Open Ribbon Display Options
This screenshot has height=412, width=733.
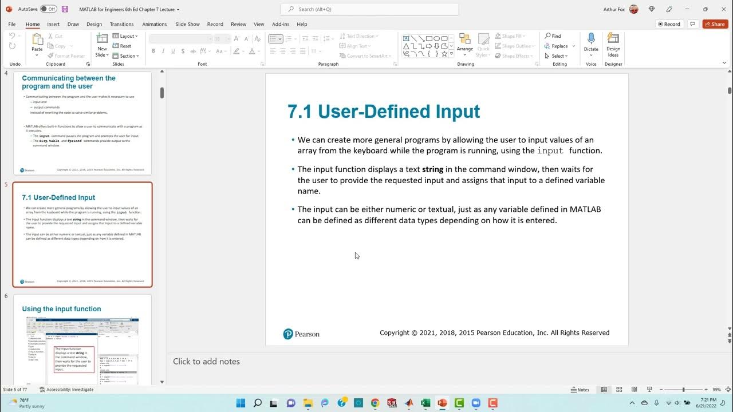pos(725,64)
